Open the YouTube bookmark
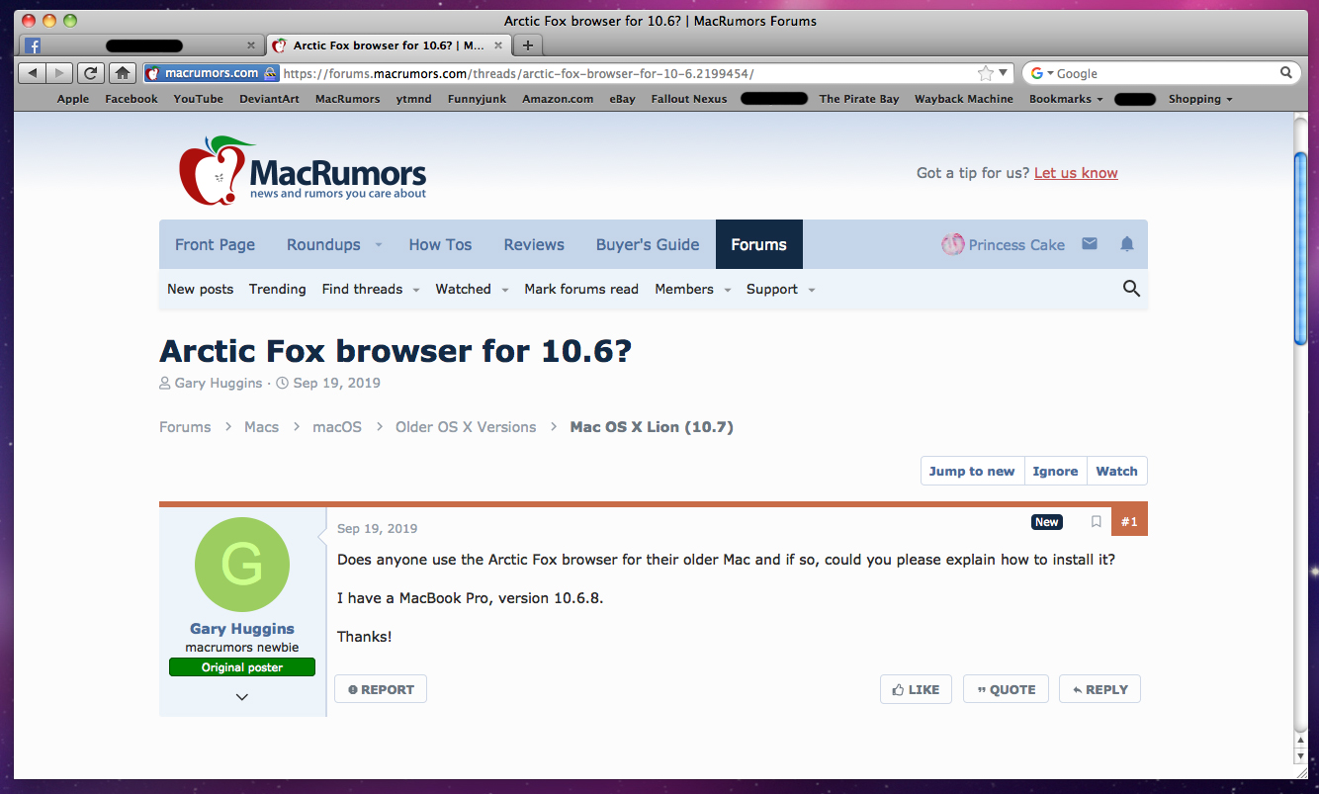 click(x=198, y=99)
